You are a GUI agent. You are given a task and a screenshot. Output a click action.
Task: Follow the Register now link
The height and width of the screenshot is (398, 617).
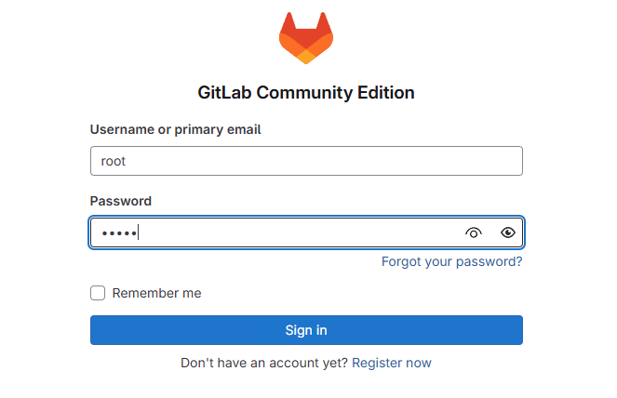click(392, 363)
